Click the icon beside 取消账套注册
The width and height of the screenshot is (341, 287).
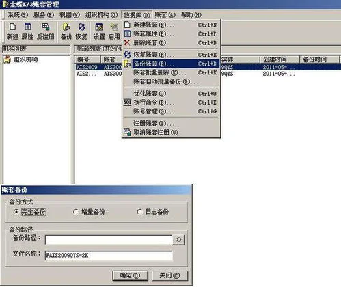pos(127,132)
